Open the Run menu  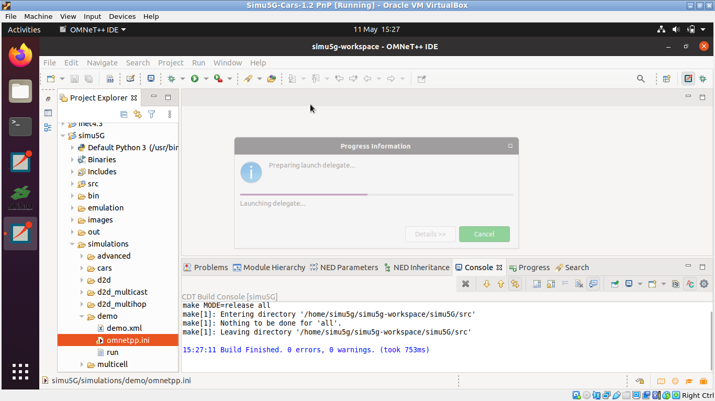[x=198, y=63]
